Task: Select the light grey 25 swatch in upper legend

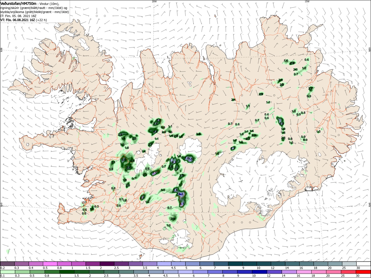Action: tap(349, 264)
